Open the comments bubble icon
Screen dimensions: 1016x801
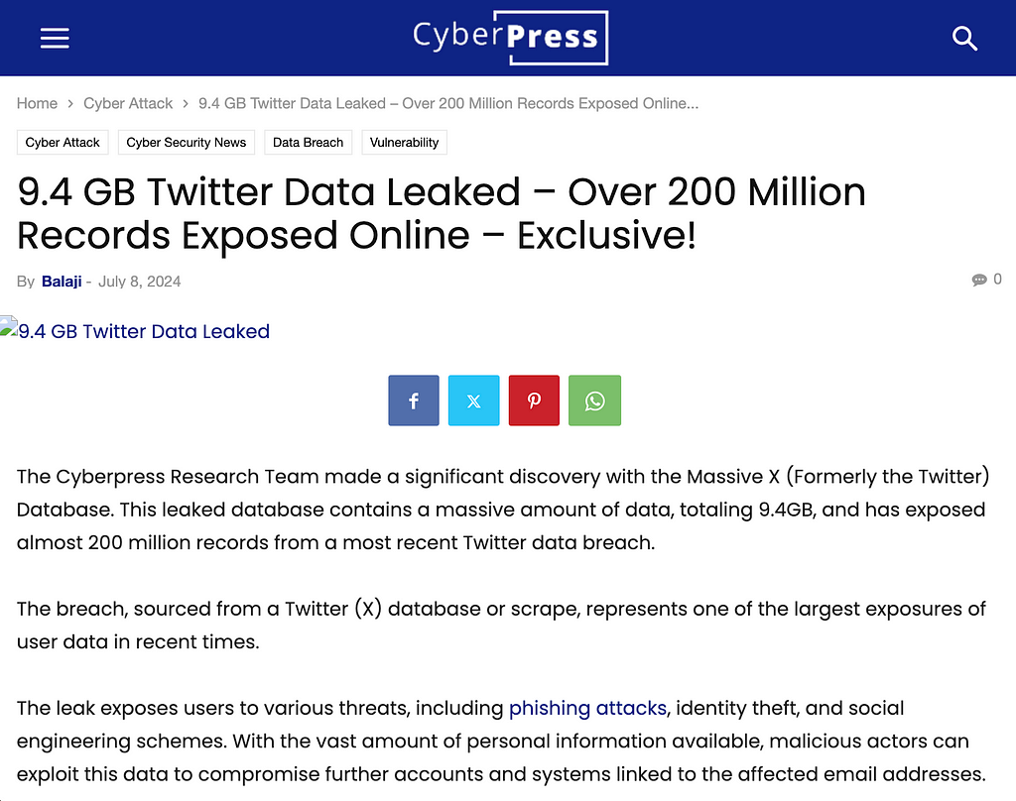point(979,280)
